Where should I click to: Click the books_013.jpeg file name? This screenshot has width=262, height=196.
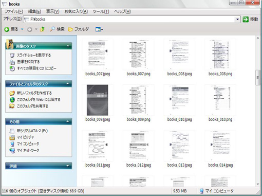[179, 165]
